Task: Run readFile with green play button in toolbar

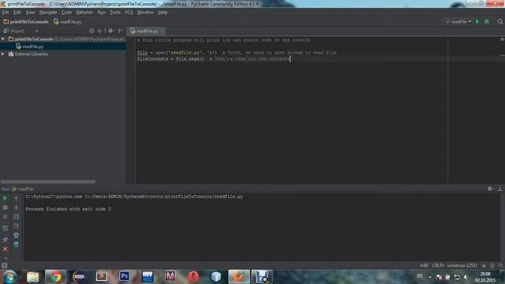Action: coord(477,21)
